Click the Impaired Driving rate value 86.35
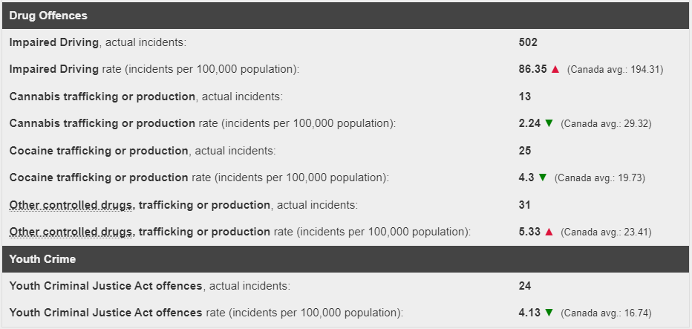 click(x=532, y=69)
